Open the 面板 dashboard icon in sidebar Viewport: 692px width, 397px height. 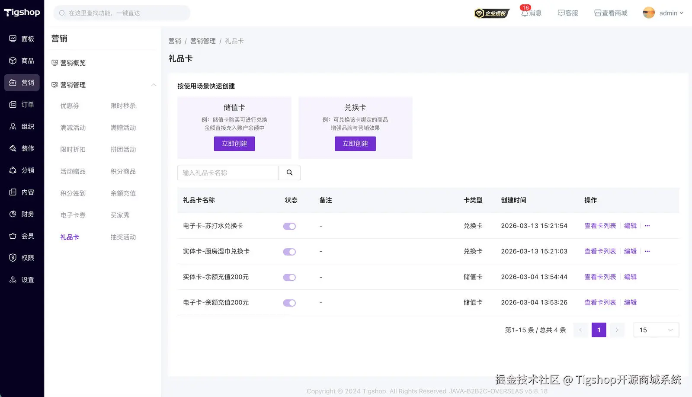[13, 38]
